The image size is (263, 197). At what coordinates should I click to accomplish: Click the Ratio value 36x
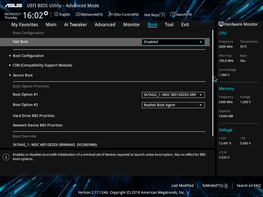pos(242,61)
